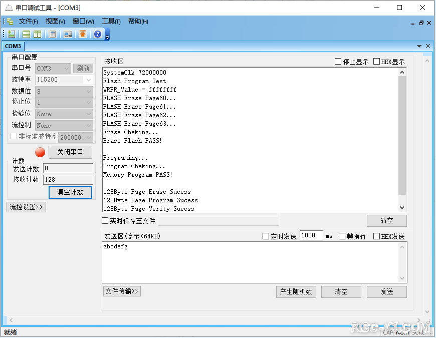
Task: Open help via the blue question mark icon
Action: (98, 34)
